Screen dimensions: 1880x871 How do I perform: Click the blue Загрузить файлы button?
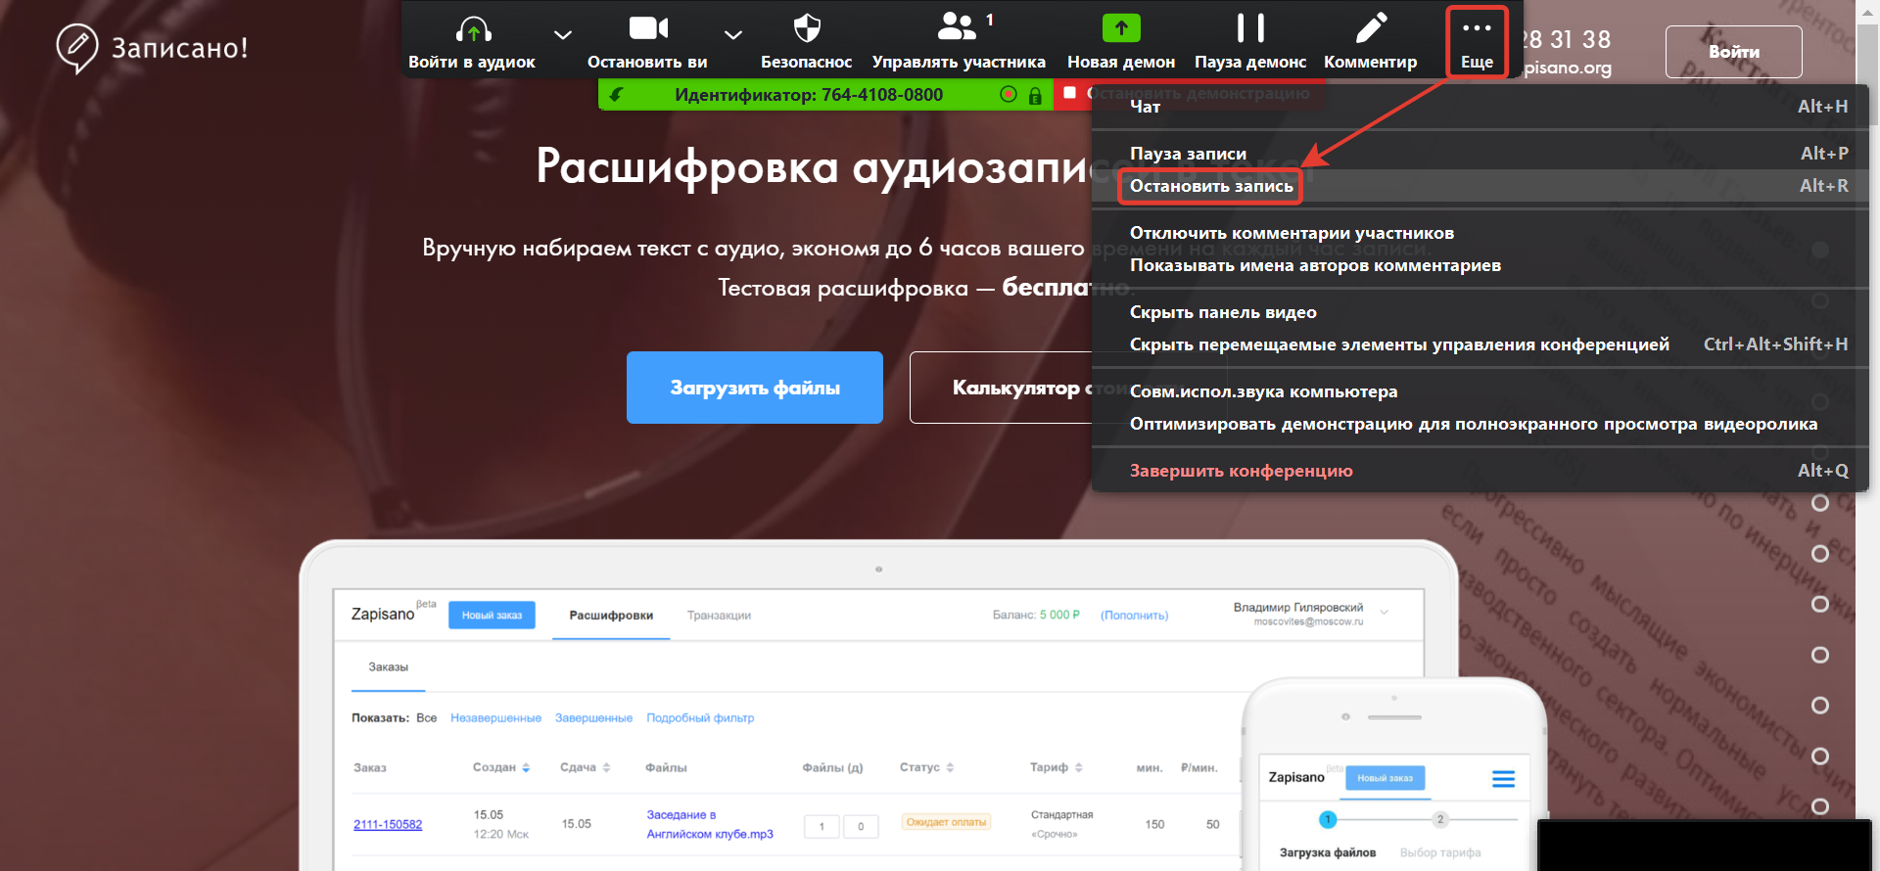pos(755,388)
